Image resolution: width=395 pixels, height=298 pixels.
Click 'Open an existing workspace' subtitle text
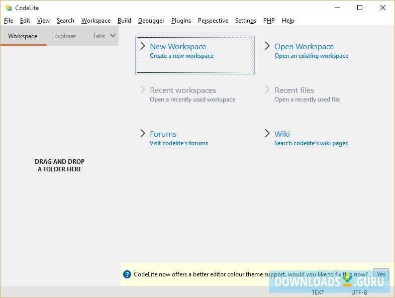pyautogui.click(x=312, y=56)
